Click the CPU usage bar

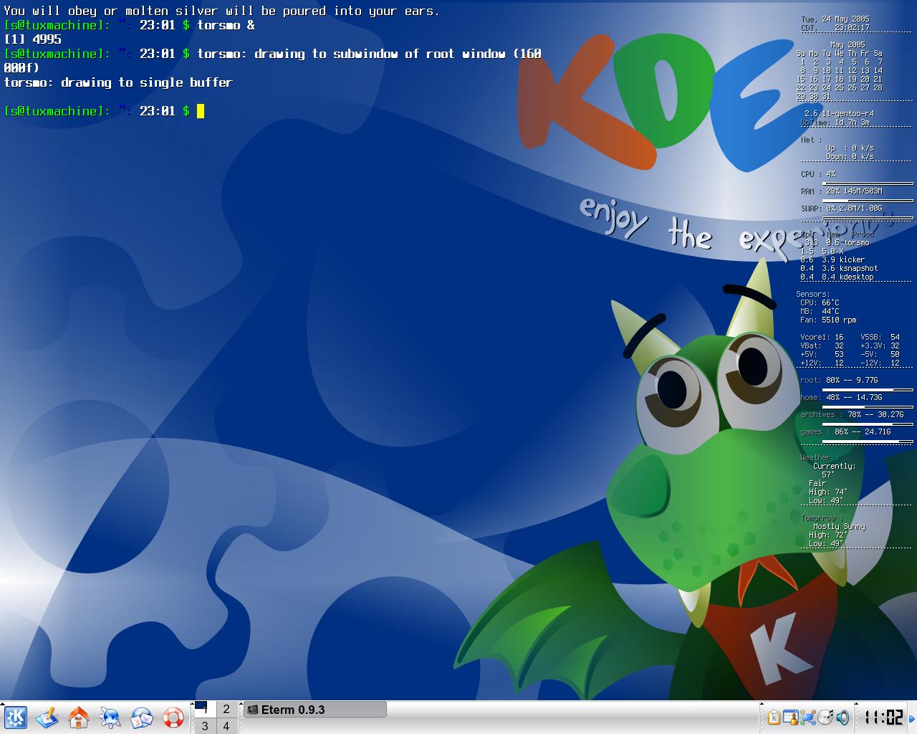click(x=868, y=183)
